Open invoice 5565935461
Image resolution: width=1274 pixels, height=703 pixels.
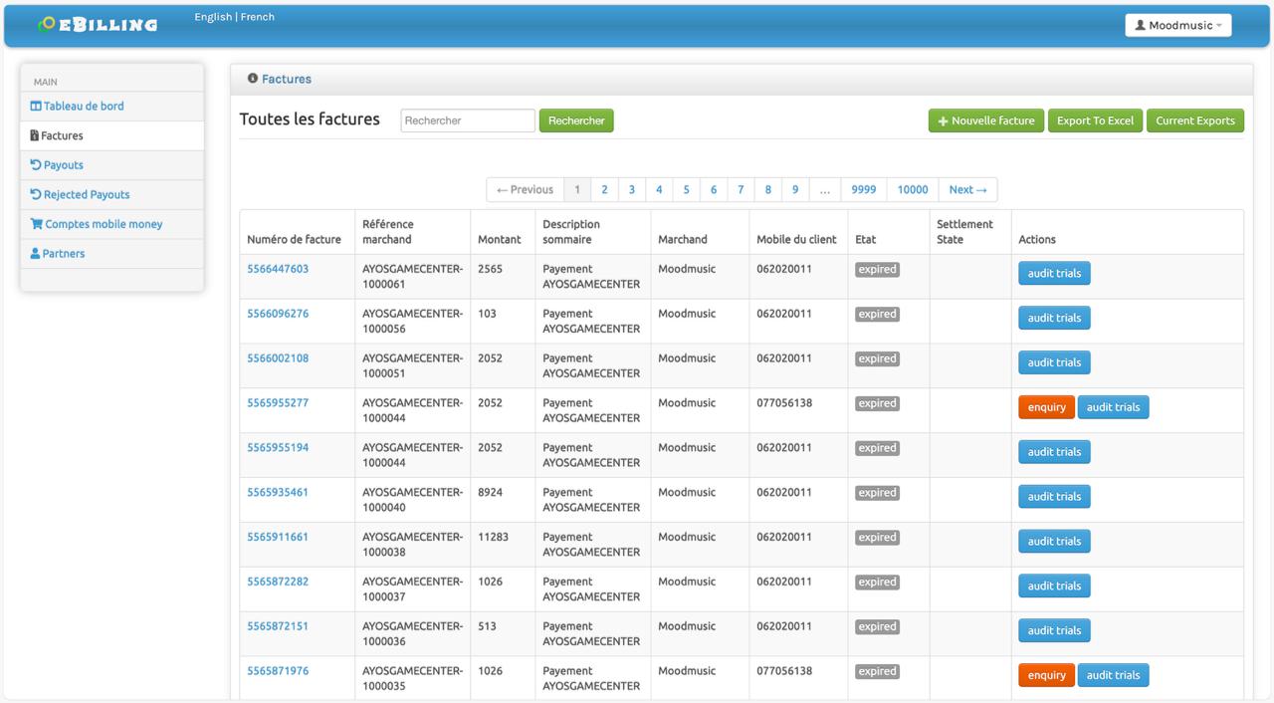pos(278,493)
